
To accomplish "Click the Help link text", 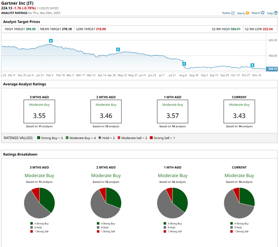I will (270, 13).
